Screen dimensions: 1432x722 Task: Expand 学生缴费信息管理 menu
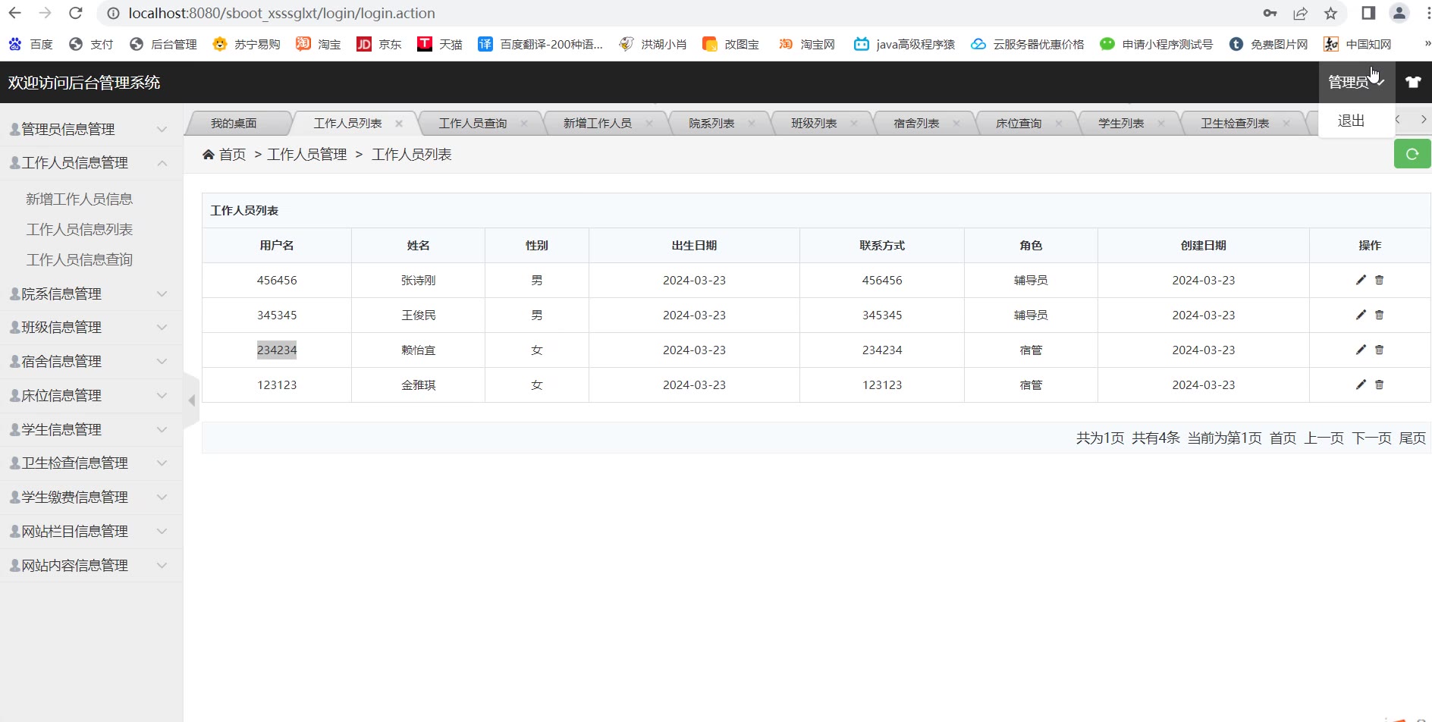[x=91, y=498]
